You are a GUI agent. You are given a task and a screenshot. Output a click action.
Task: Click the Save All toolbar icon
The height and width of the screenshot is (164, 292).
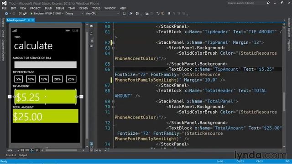coord(25,14)
